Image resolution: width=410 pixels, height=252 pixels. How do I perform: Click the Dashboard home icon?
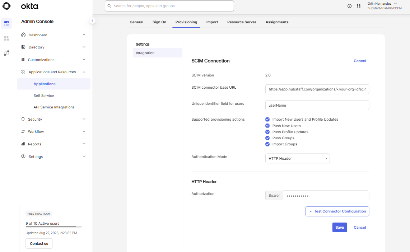tap(23, 34)
